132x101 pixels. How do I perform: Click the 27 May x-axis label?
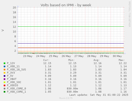tap(79, 56)
